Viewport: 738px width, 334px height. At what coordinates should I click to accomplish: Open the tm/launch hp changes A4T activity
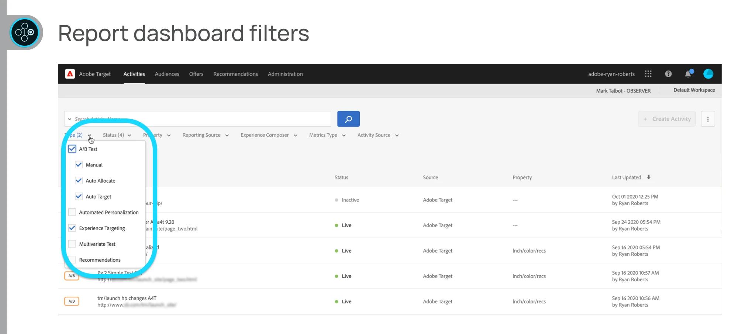pos(127,298)
